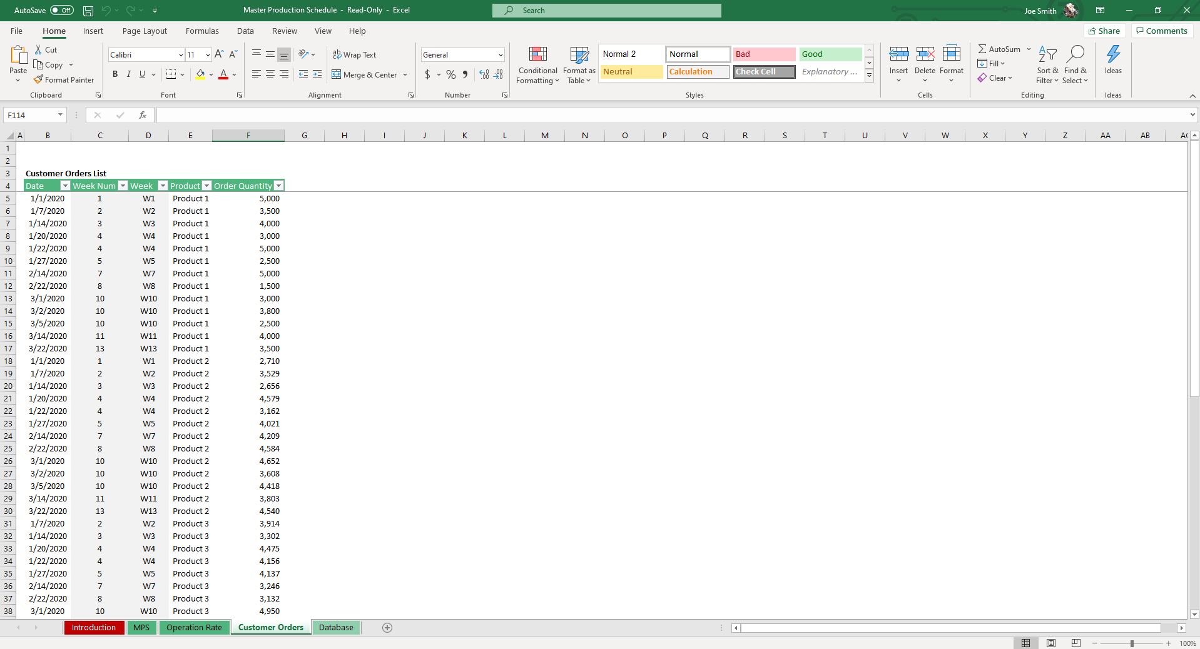Expand the font name dropdown
Viewport: 1200px width, 649px height.
[x=181, y=55]
